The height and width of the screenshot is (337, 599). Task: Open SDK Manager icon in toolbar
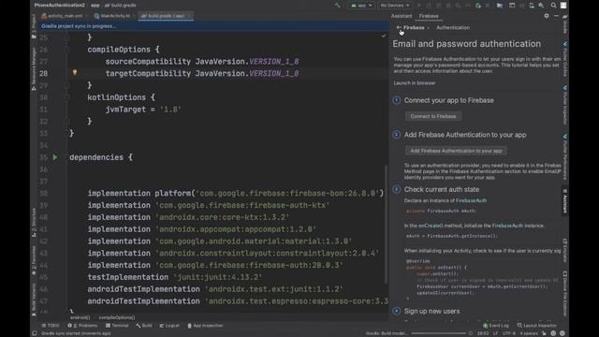tap(541, 6)
